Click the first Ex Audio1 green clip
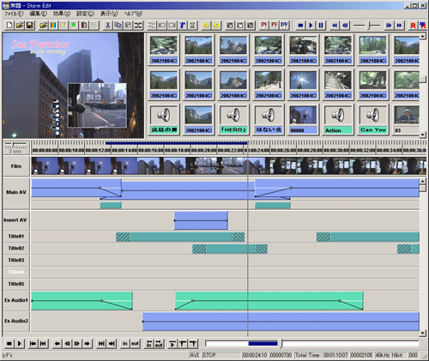 [x=82, y=301]
